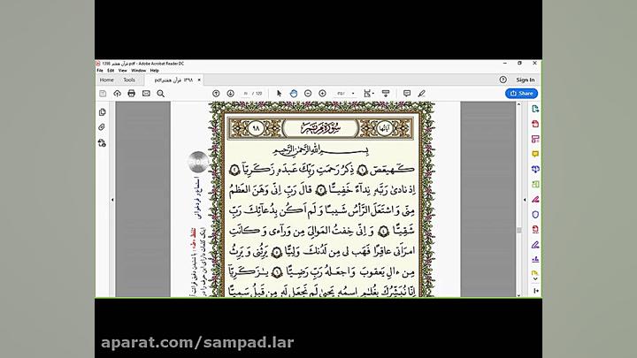
Task: Click yellow Comment tool in right pane
Action: click(535, 154)
